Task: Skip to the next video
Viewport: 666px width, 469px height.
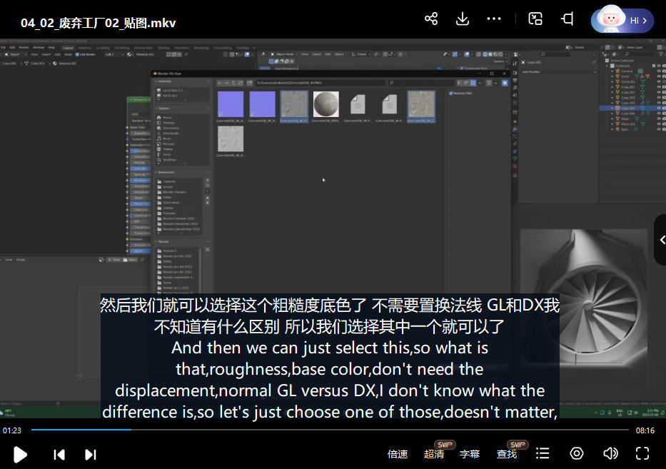Action: click(91, 454)
